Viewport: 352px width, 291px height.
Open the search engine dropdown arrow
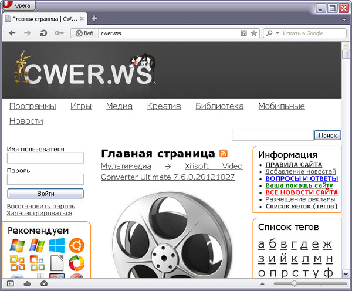coord(277,33)
